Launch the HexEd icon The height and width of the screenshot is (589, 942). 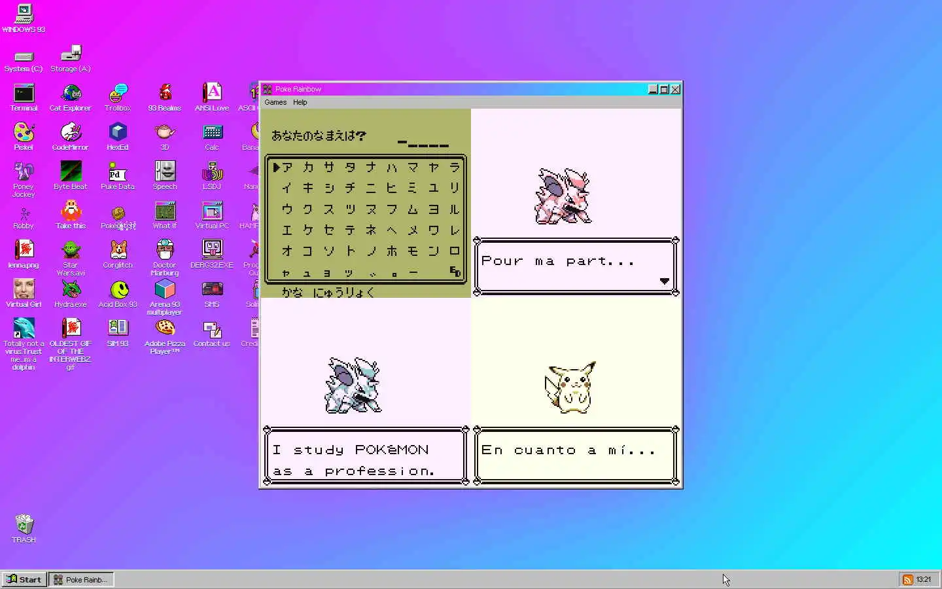118,137
